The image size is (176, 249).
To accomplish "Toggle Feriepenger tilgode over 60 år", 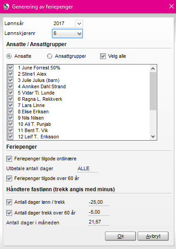I will click(9, 179).
